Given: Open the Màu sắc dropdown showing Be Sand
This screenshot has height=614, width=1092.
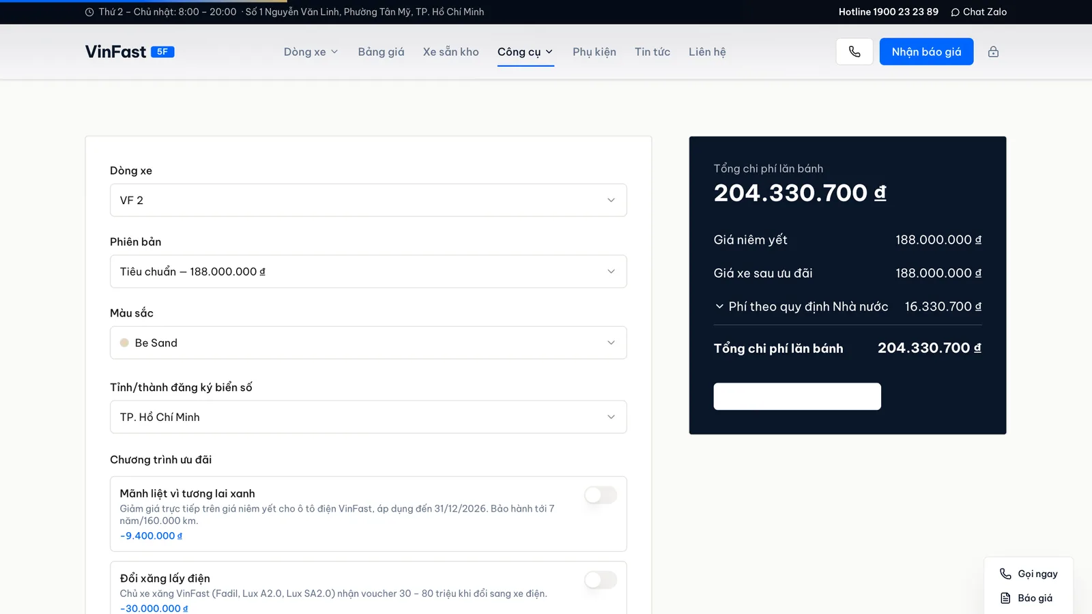Looking at the screenshot, I should 369,342.
